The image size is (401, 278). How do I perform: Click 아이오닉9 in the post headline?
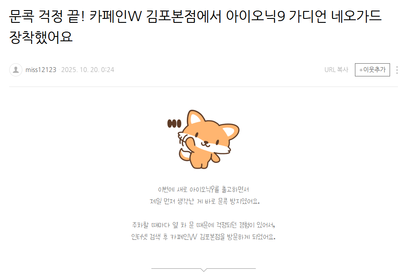tap(255, 16)
